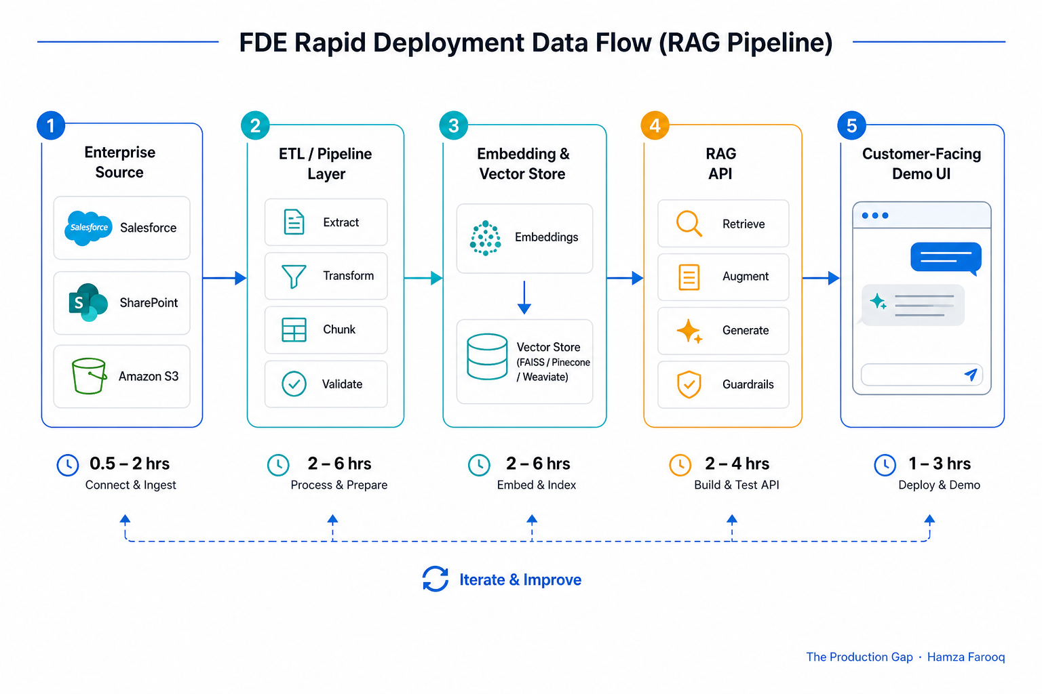Image resolution: width=1042 pixels, height=694 pixels.
Task: Click the paper plane send icon in demo UI
Action: point(971,375)
